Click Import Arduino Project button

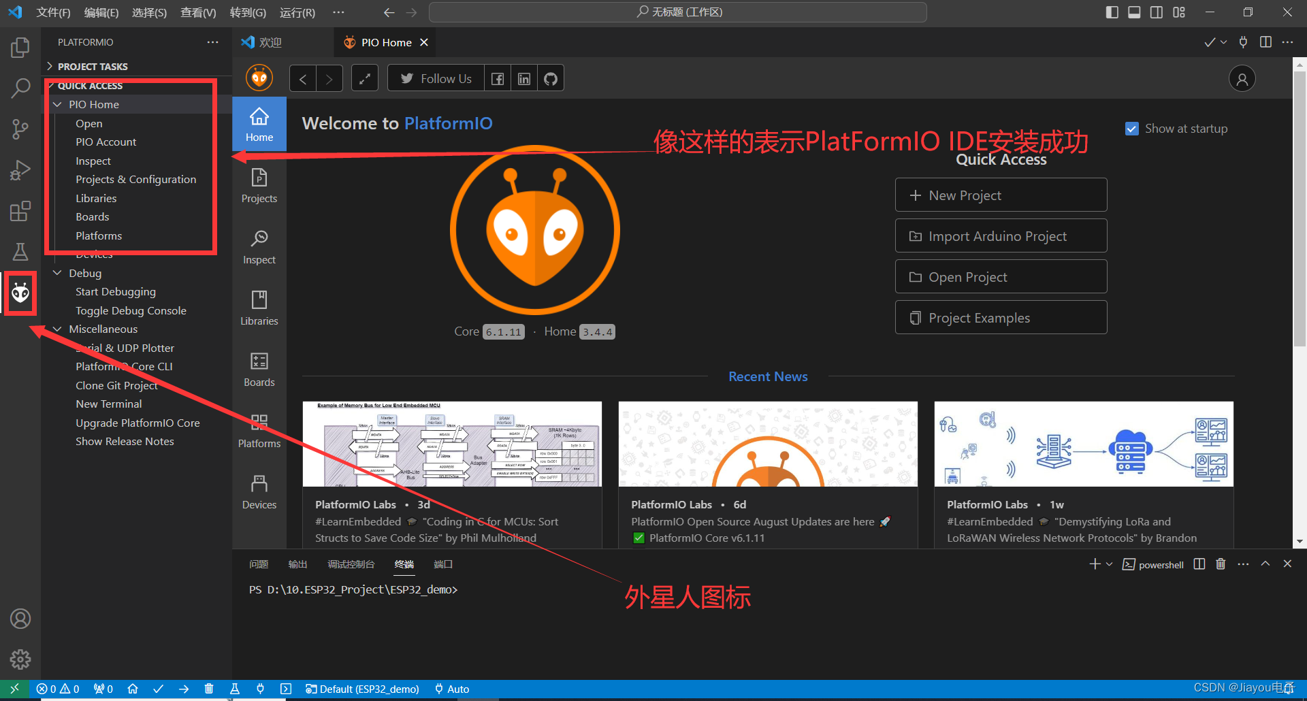pyautogui.click(x=1001, y=236)
